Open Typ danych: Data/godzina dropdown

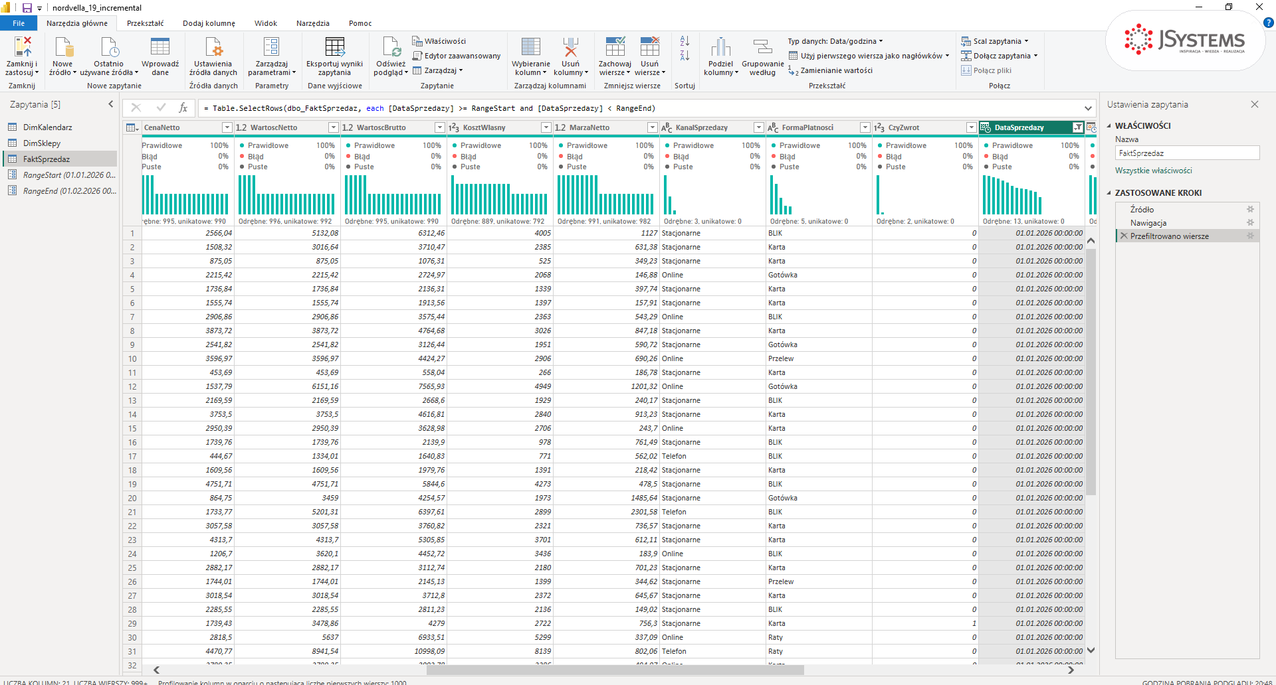pyautogui.click(x=835, y=41)
